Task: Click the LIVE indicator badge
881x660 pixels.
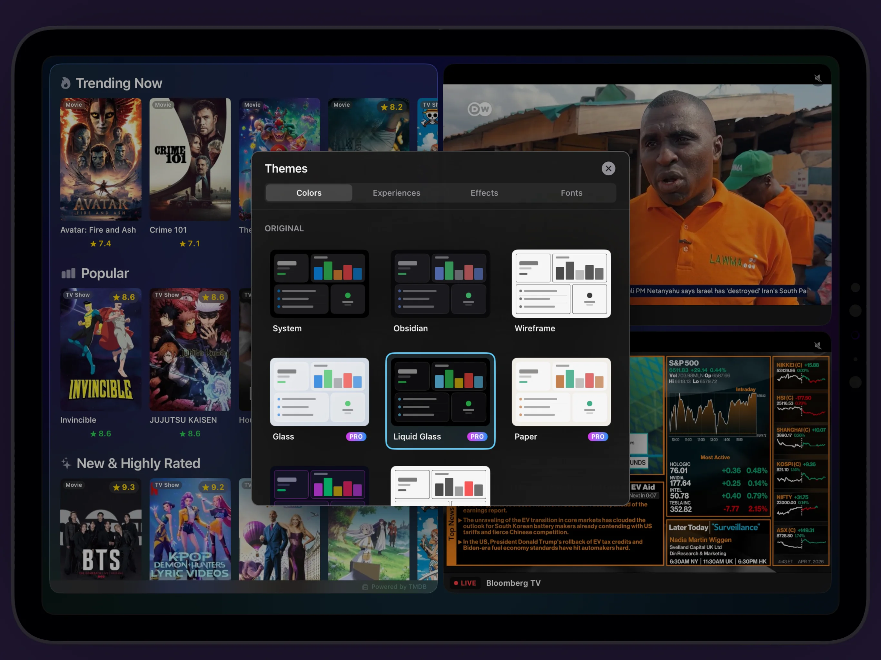Action: pos(465,583)
